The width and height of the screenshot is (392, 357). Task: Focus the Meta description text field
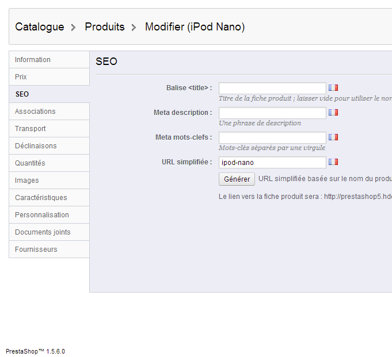pyautogui.click(x=272, y=113)
